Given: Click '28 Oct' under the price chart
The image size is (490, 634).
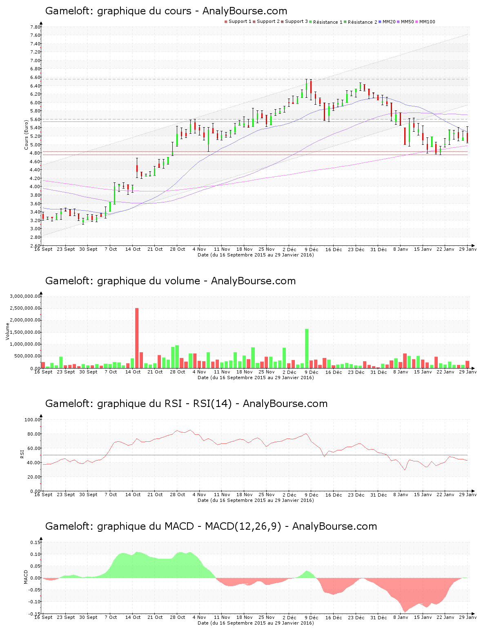Looking at the screenshot, I should 178,249.
